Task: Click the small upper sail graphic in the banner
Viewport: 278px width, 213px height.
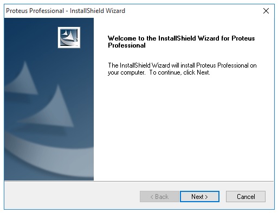Action: click(23, 78)
